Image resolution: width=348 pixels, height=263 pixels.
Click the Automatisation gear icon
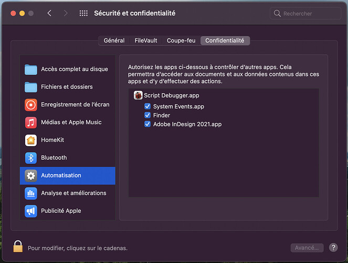31,176
